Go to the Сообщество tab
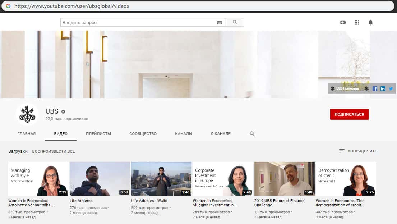Image resolution: width=397 pixels, height=224 pixels. tap(143, 134)
